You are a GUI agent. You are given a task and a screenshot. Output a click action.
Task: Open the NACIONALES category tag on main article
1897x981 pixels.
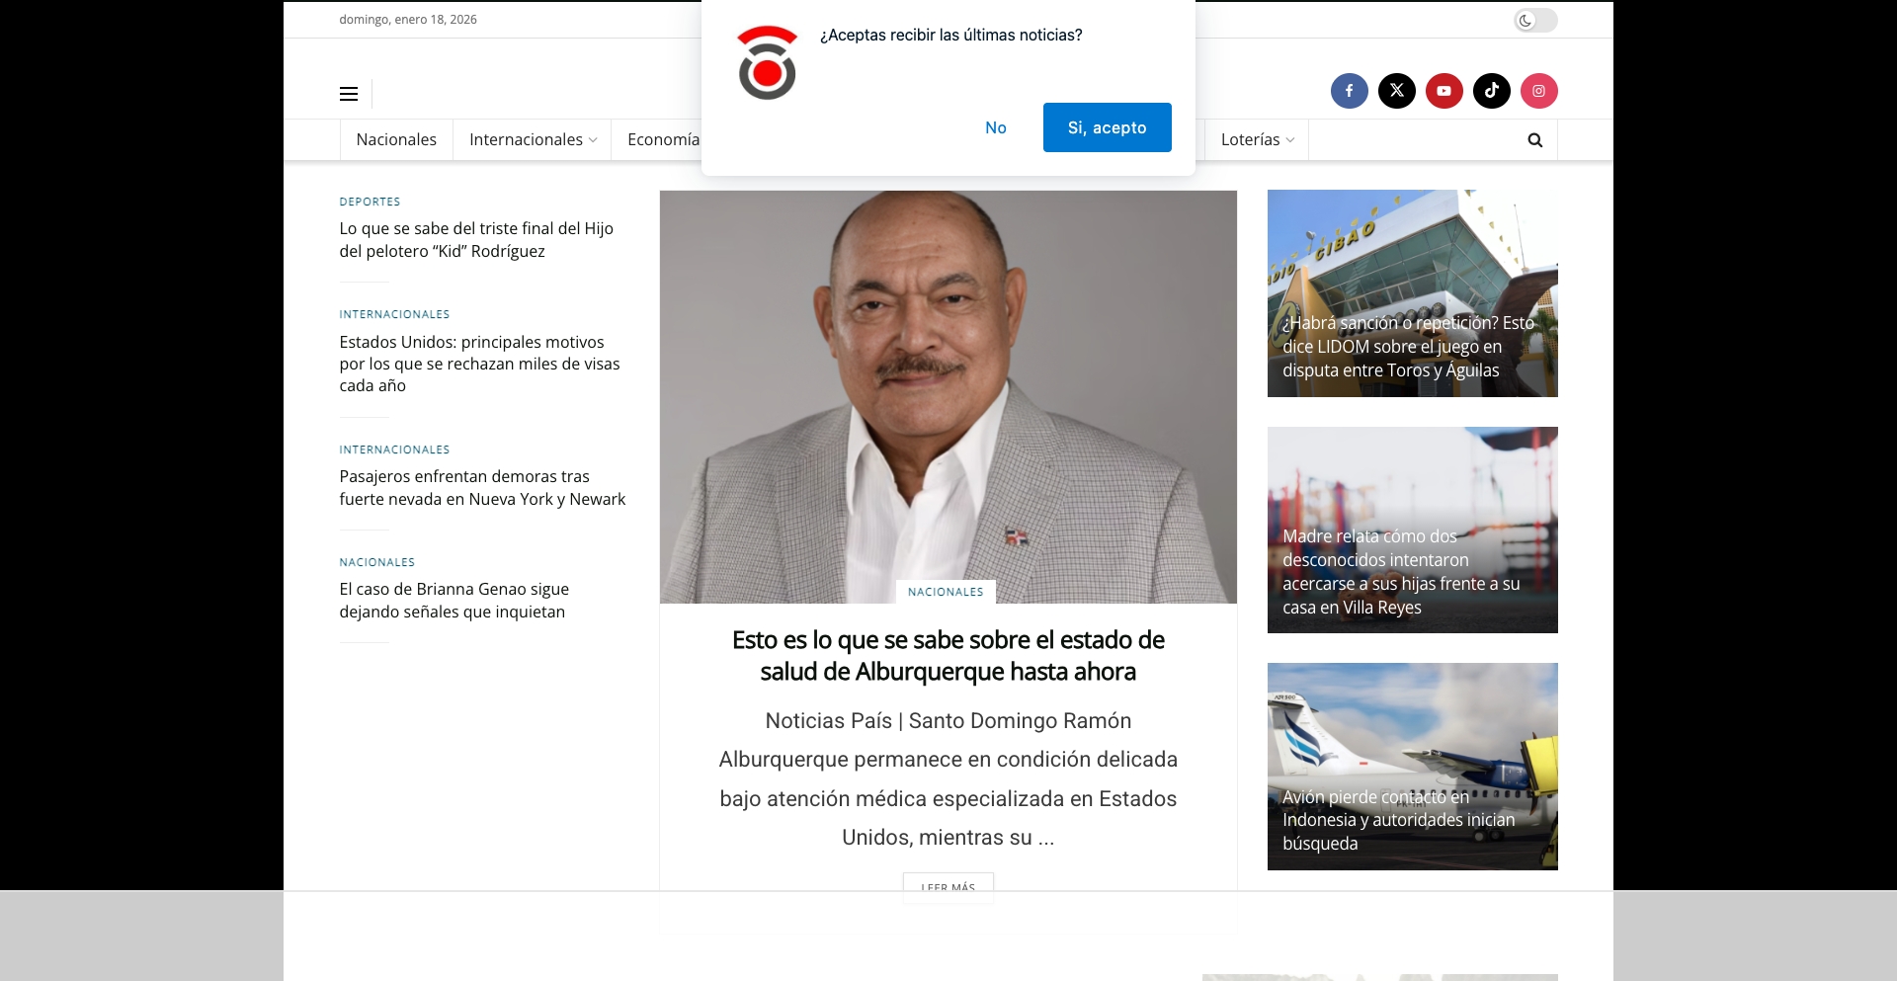[946, 592]
